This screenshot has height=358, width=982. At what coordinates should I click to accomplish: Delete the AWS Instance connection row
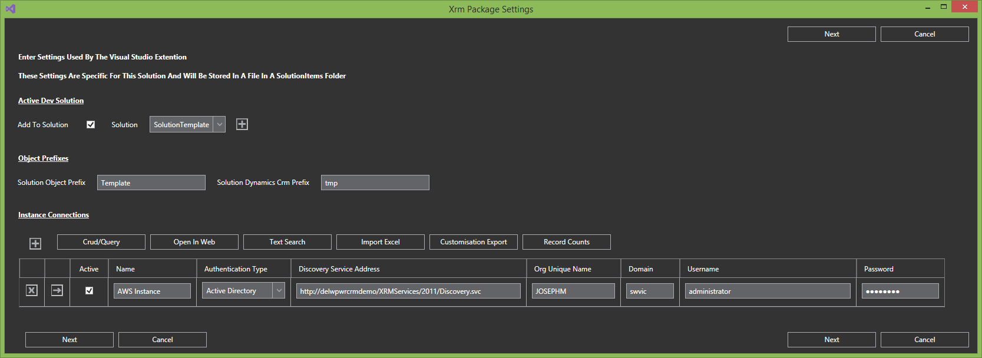32,290
